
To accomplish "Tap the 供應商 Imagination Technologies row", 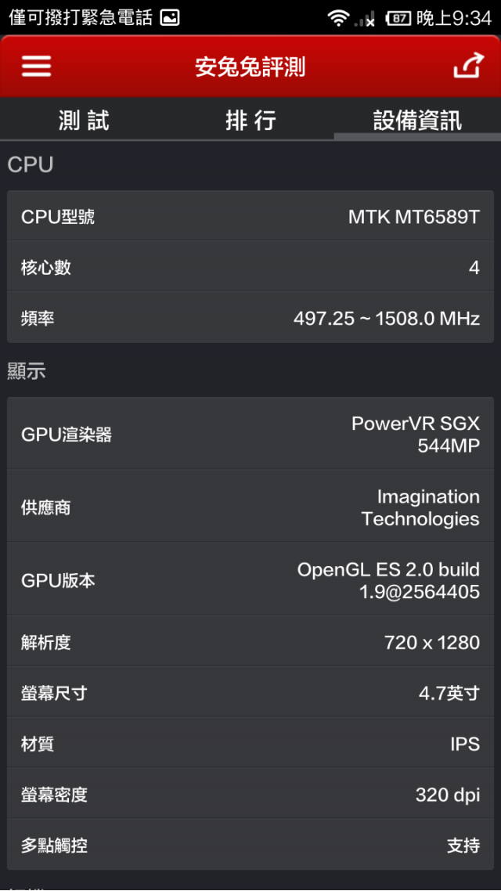I will [250, 507].
